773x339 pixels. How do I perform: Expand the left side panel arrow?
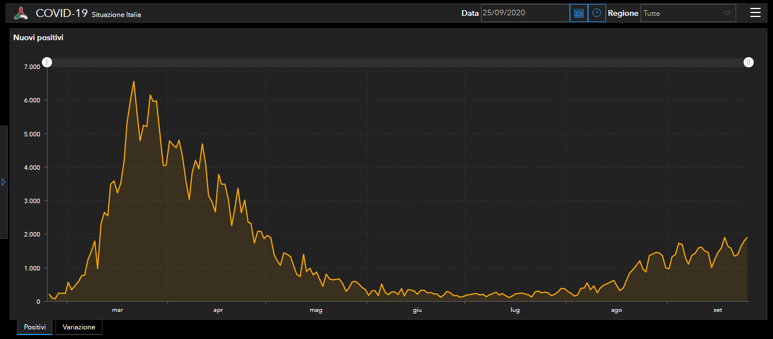point(3,182)
